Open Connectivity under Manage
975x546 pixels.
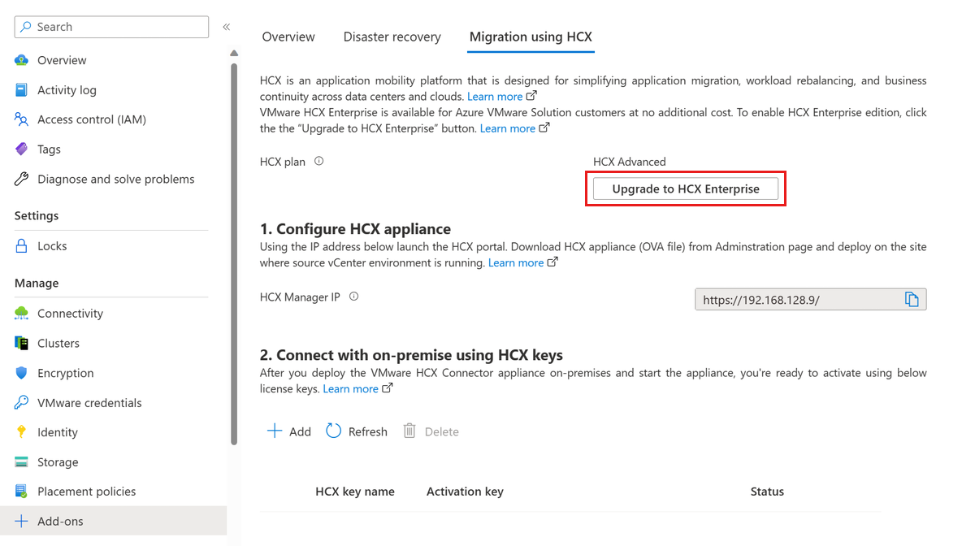70,314
